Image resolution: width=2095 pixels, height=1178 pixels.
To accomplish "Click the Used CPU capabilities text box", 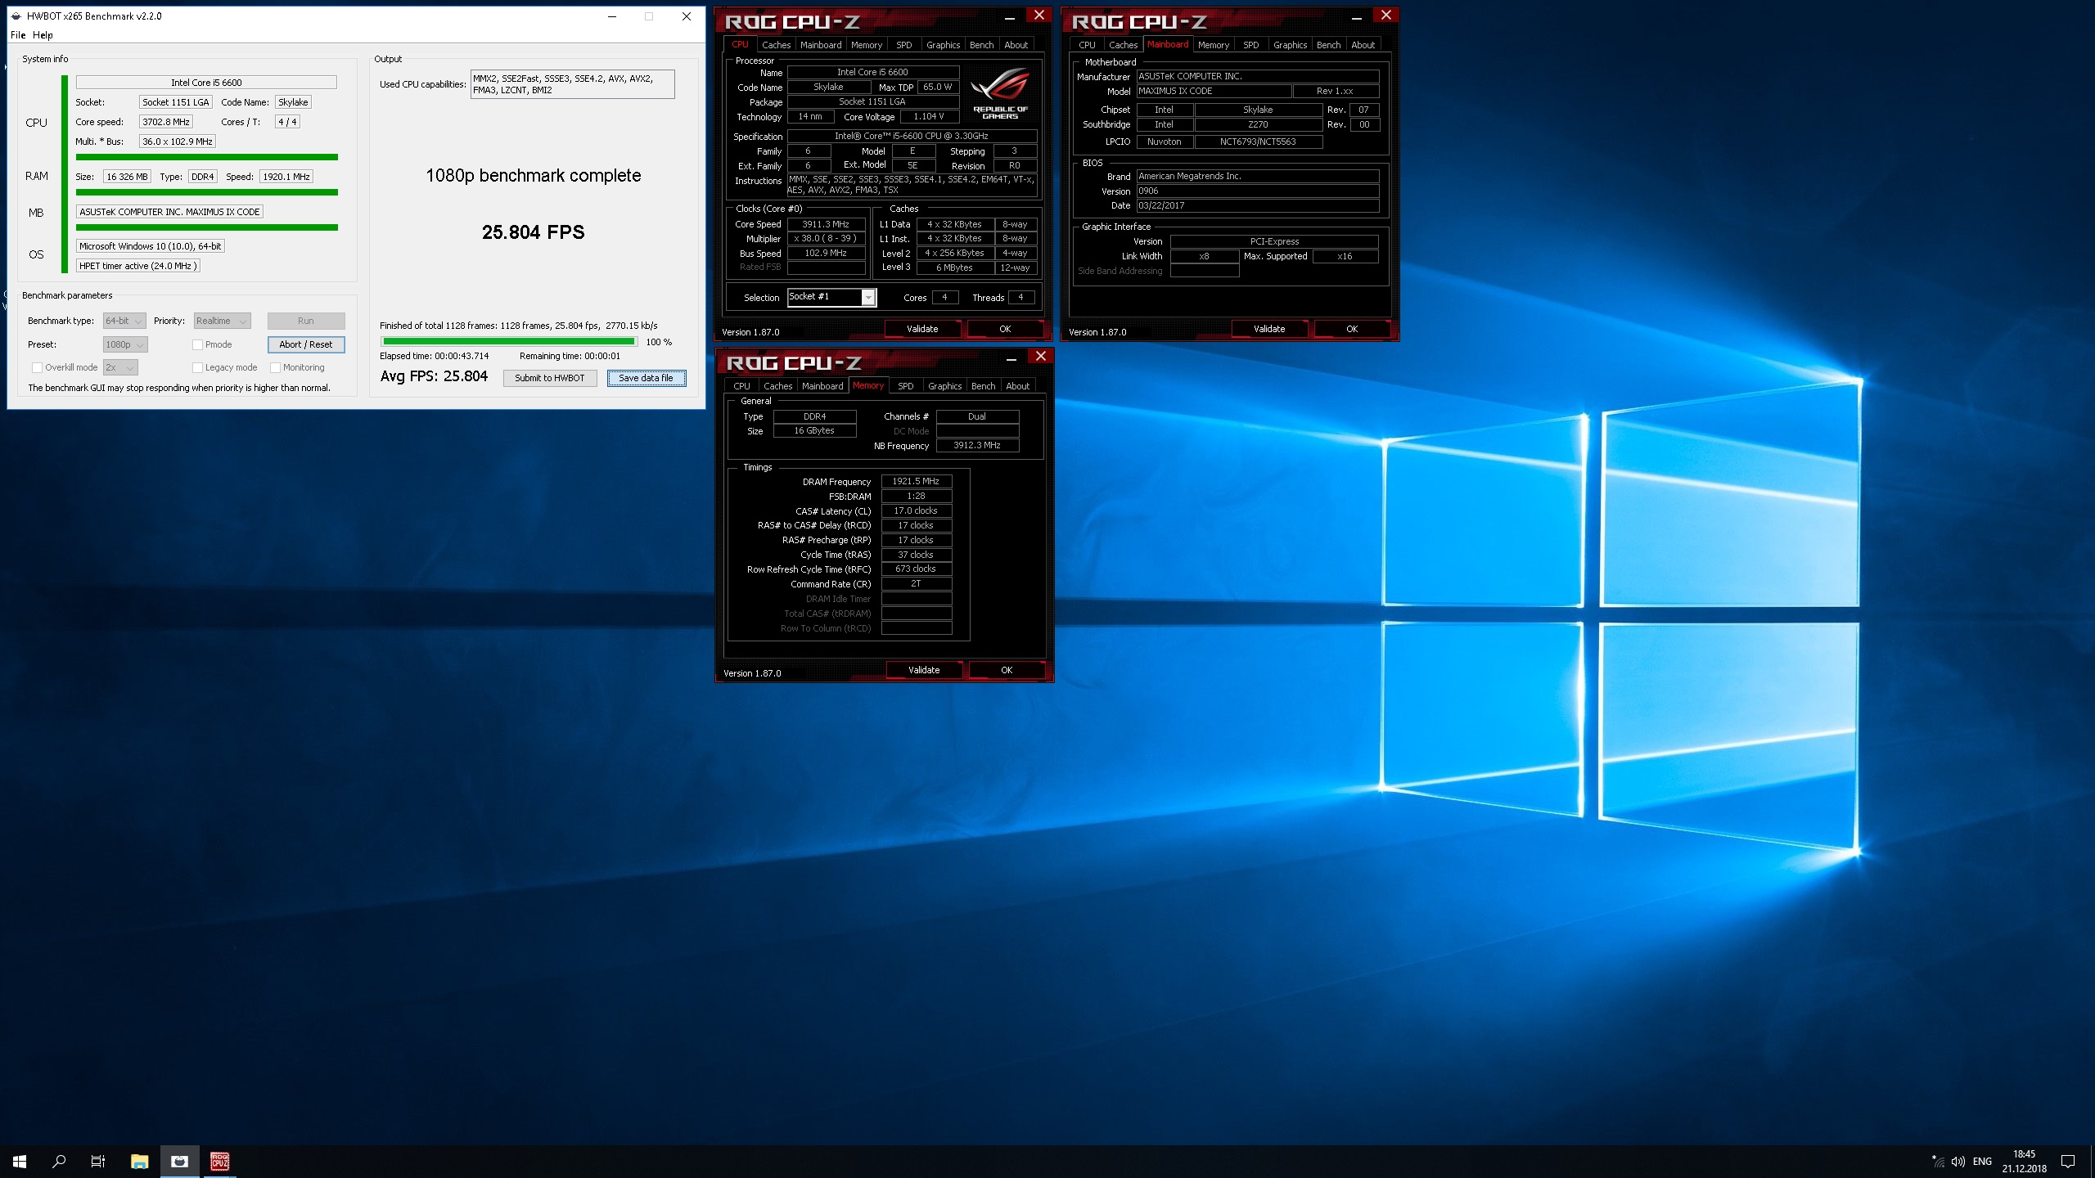I will click(x=572, y=84).
